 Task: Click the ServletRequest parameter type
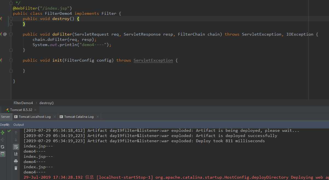pos(92,34)
